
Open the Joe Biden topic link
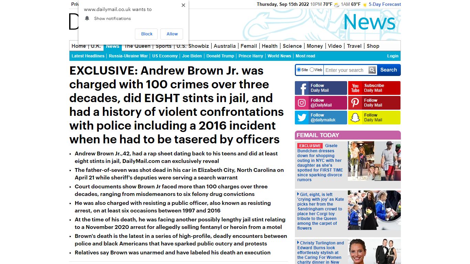192,56
